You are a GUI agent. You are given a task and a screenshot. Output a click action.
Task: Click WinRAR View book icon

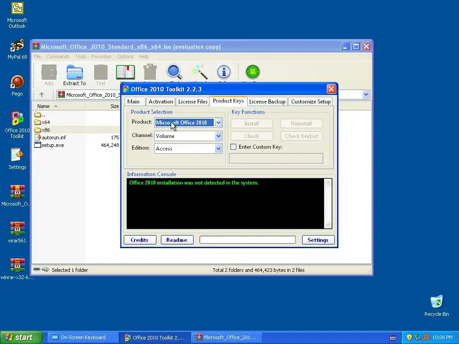tap(126, 73)
